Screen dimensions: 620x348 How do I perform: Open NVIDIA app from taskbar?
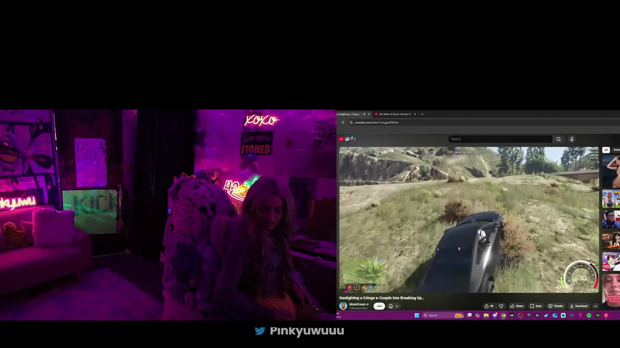[597, 315]
